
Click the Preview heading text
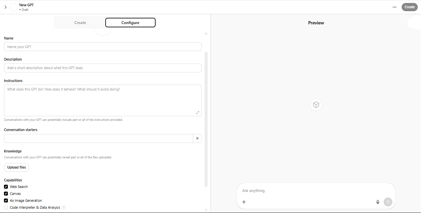pyautogui.click(x=316, y=23)
